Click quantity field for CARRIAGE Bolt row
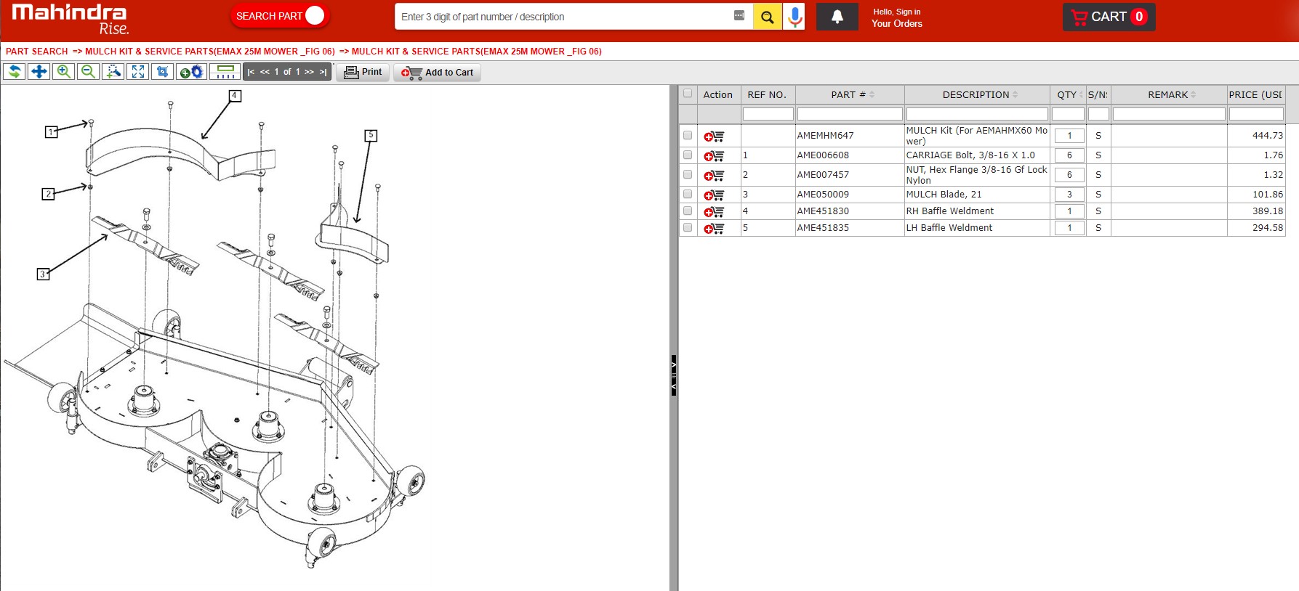The width and height of the screenshot is (1299, 591). (1069, 155)
